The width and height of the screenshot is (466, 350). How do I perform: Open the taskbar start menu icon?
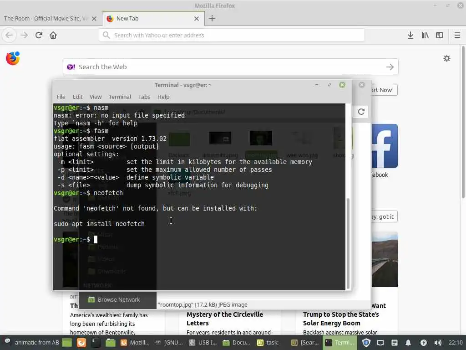[7, 342]
